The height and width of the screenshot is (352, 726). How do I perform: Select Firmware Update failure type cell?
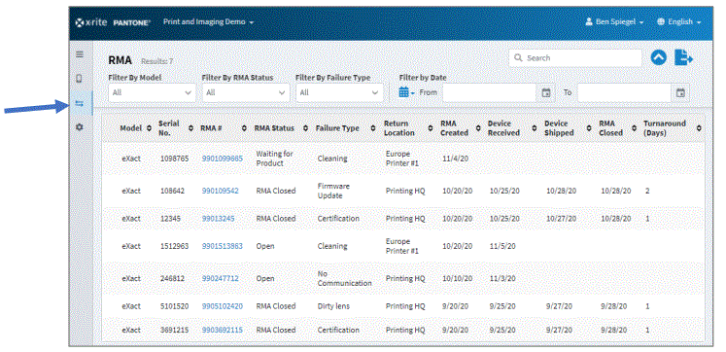pyautogui.click(x=333, y=191)
